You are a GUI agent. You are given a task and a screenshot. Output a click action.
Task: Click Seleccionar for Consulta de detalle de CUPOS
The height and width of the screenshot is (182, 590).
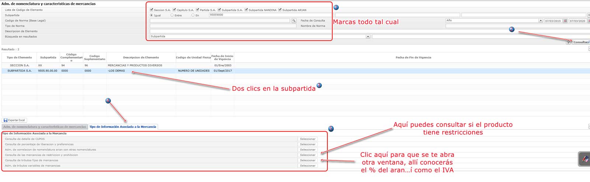click(x=308, y=139)
